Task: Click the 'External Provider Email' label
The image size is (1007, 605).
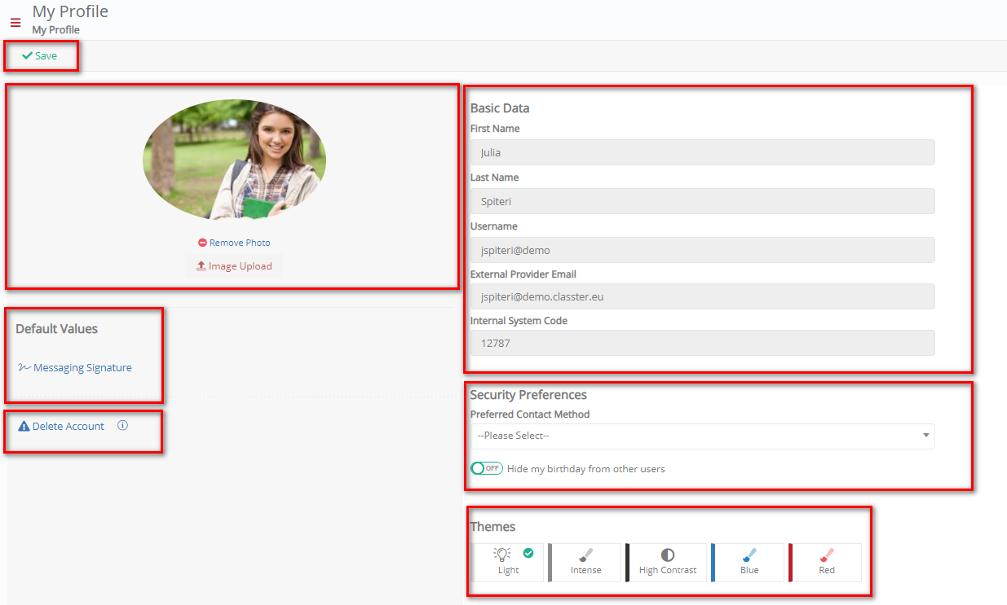Action: tap(523, 274)
